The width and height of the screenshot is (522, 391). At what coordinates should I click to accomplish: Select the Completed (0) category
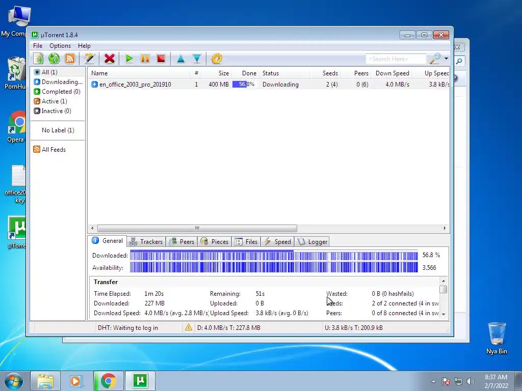point(58,92)
